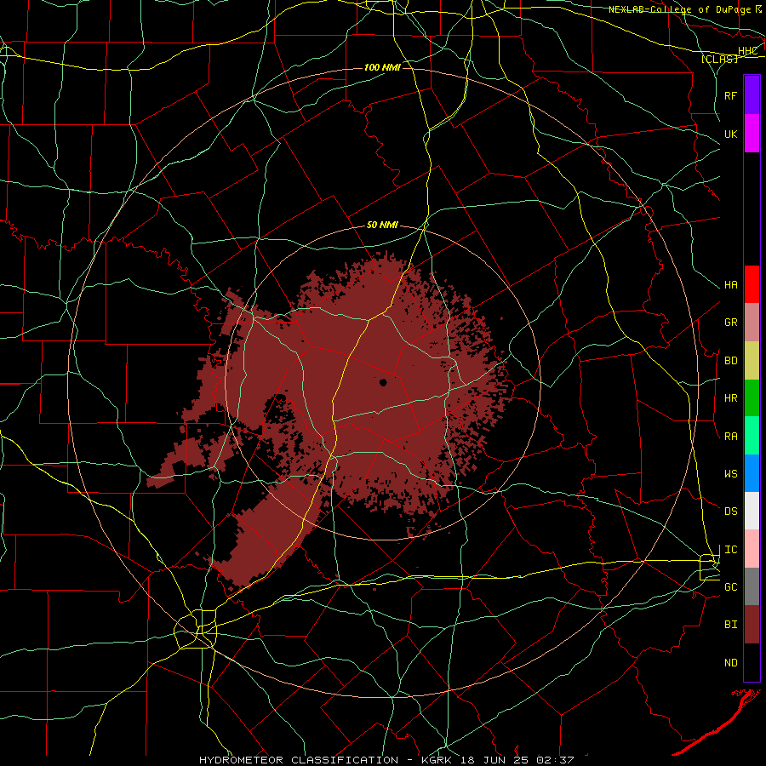This screenshot has width=766, height=766.
Task: Click the RF legend label
Action: pyautogui.click(x=731, y=95)
